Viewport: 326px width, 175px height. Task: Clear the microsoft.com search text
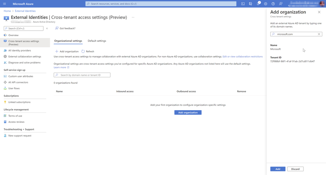[319, 34]
